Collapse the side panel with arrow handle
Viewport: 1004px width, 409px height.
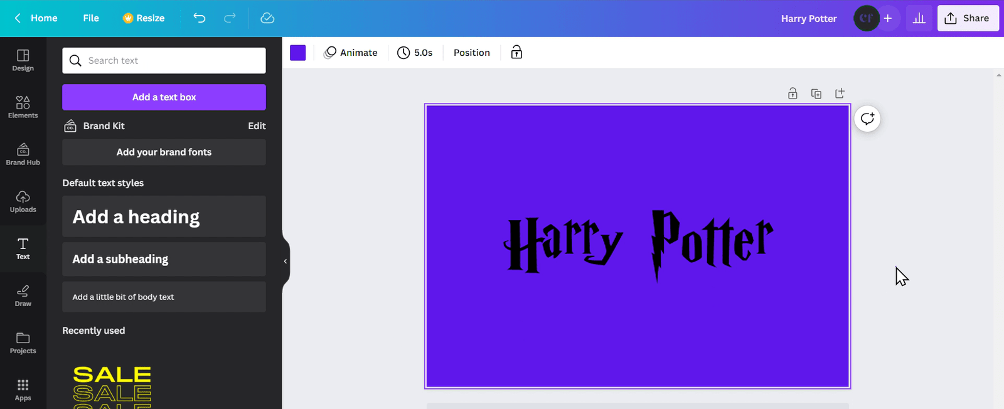point(286,261)
